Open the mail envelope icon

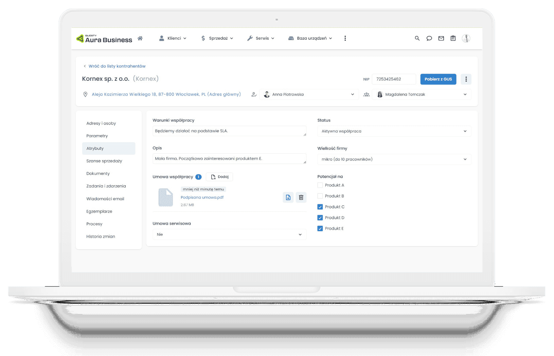[x=441, y=38]
